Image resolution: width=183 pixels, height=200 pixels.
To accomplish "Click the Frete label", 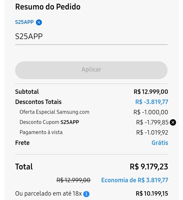I will click(22, 143).
